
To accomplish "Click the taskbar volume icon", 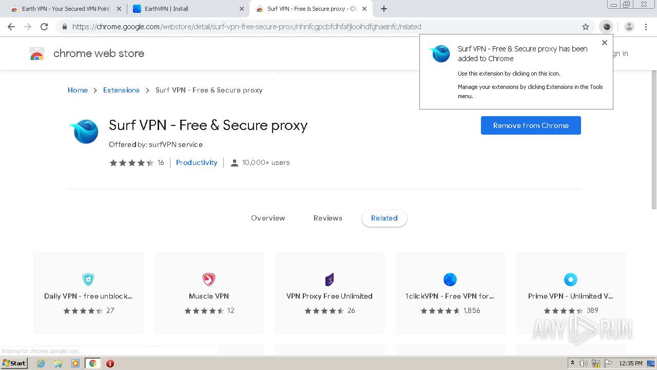I will (584, 363).
